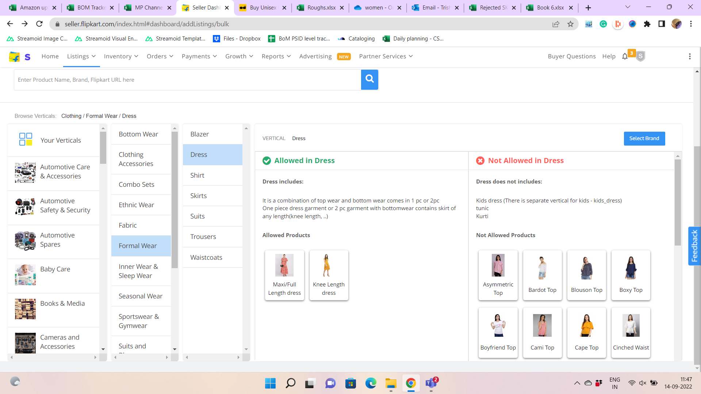Image resolution: width=701 pixels, height=394 pixels.
Task: Click the Select Brand button
Action: [644, 139]
